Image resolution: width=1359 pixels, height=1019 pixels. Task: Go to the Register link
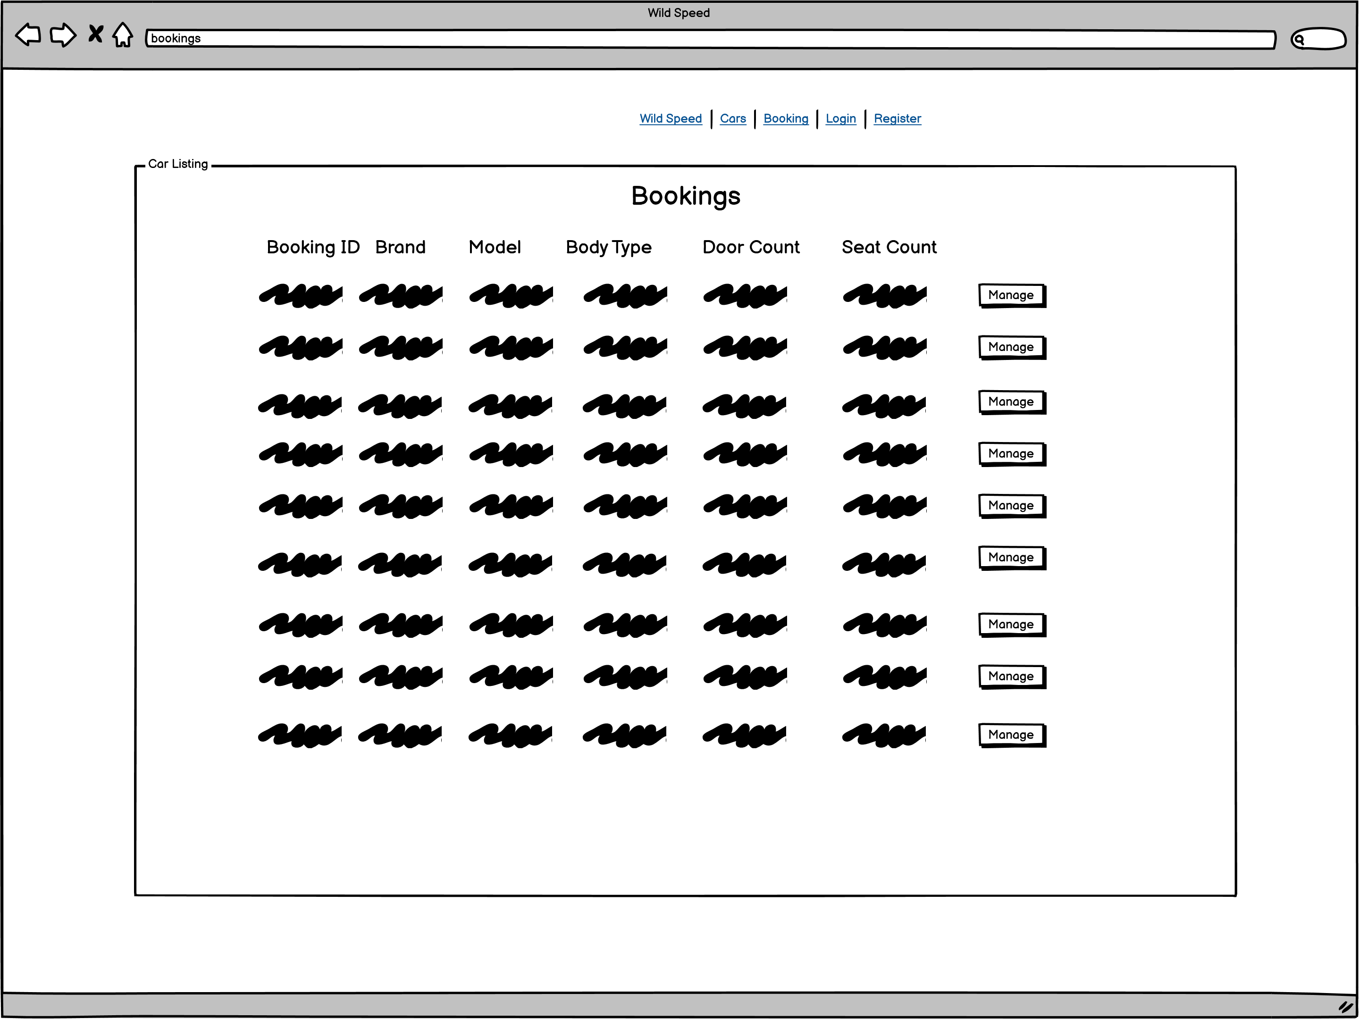[897, 118]
